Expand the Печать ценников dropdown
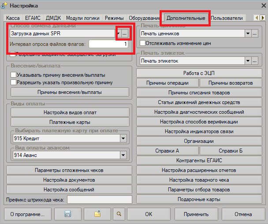268x224 pixels. tap(248, 34)
